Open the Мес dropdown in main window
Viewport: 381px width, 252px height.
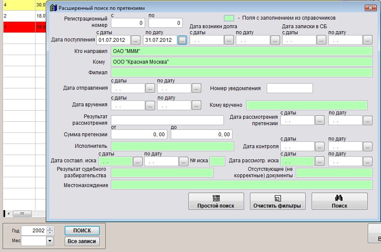point(50,241)
